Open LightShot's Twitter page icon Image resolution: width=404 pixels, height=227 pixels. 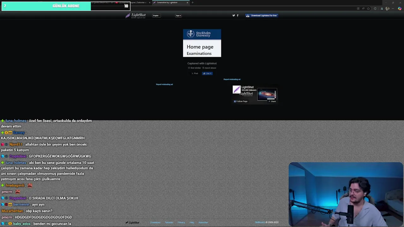point(234,15)
